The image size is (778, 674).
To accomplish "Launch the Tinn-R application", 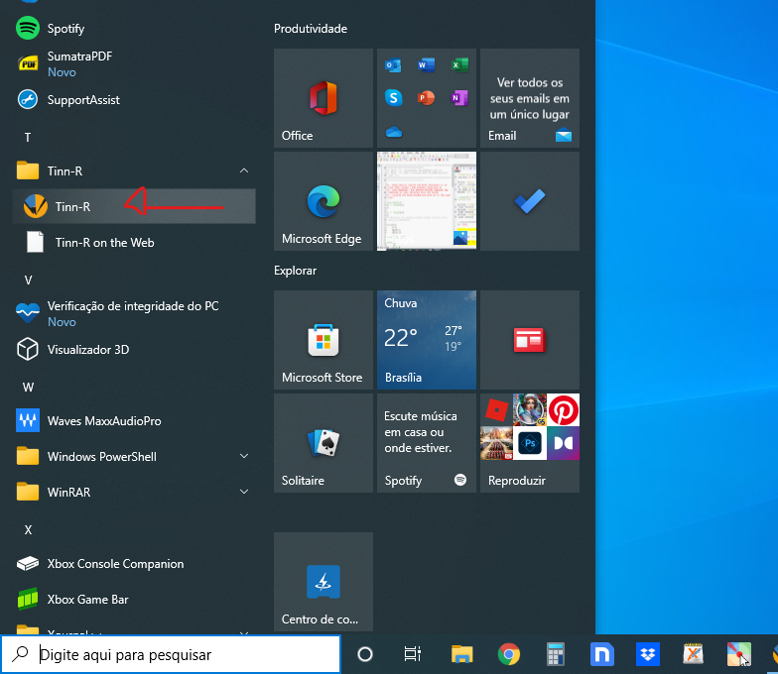I will pos(134,206).
